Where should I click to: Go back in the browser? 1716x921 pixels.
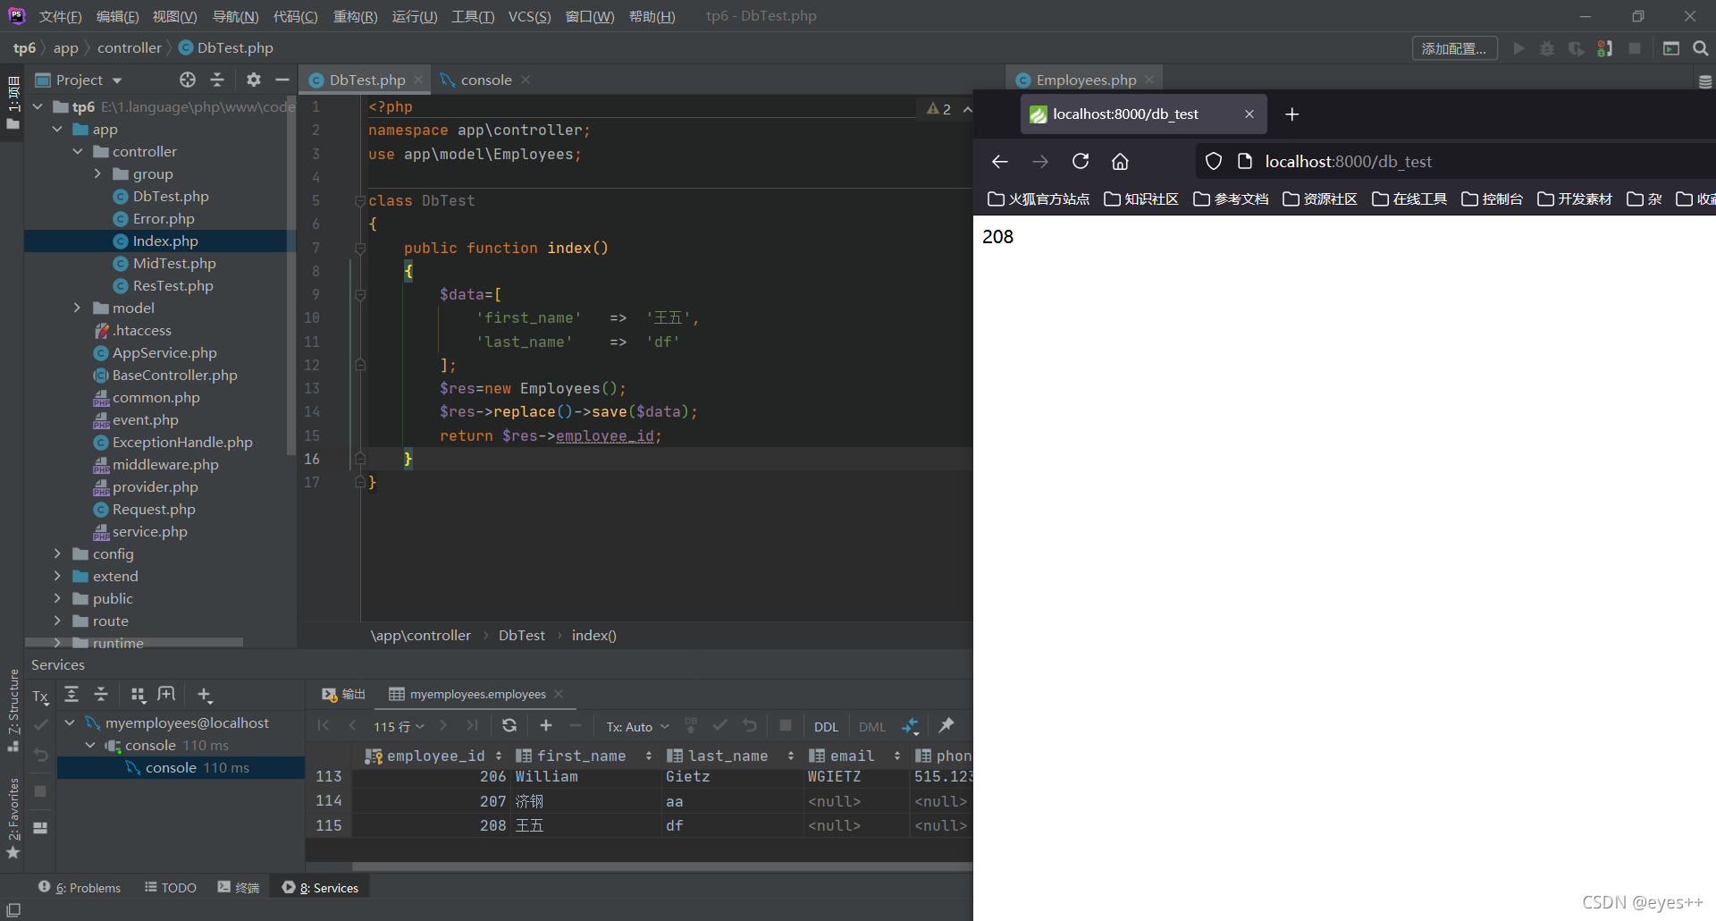(x=1000, y=161)
